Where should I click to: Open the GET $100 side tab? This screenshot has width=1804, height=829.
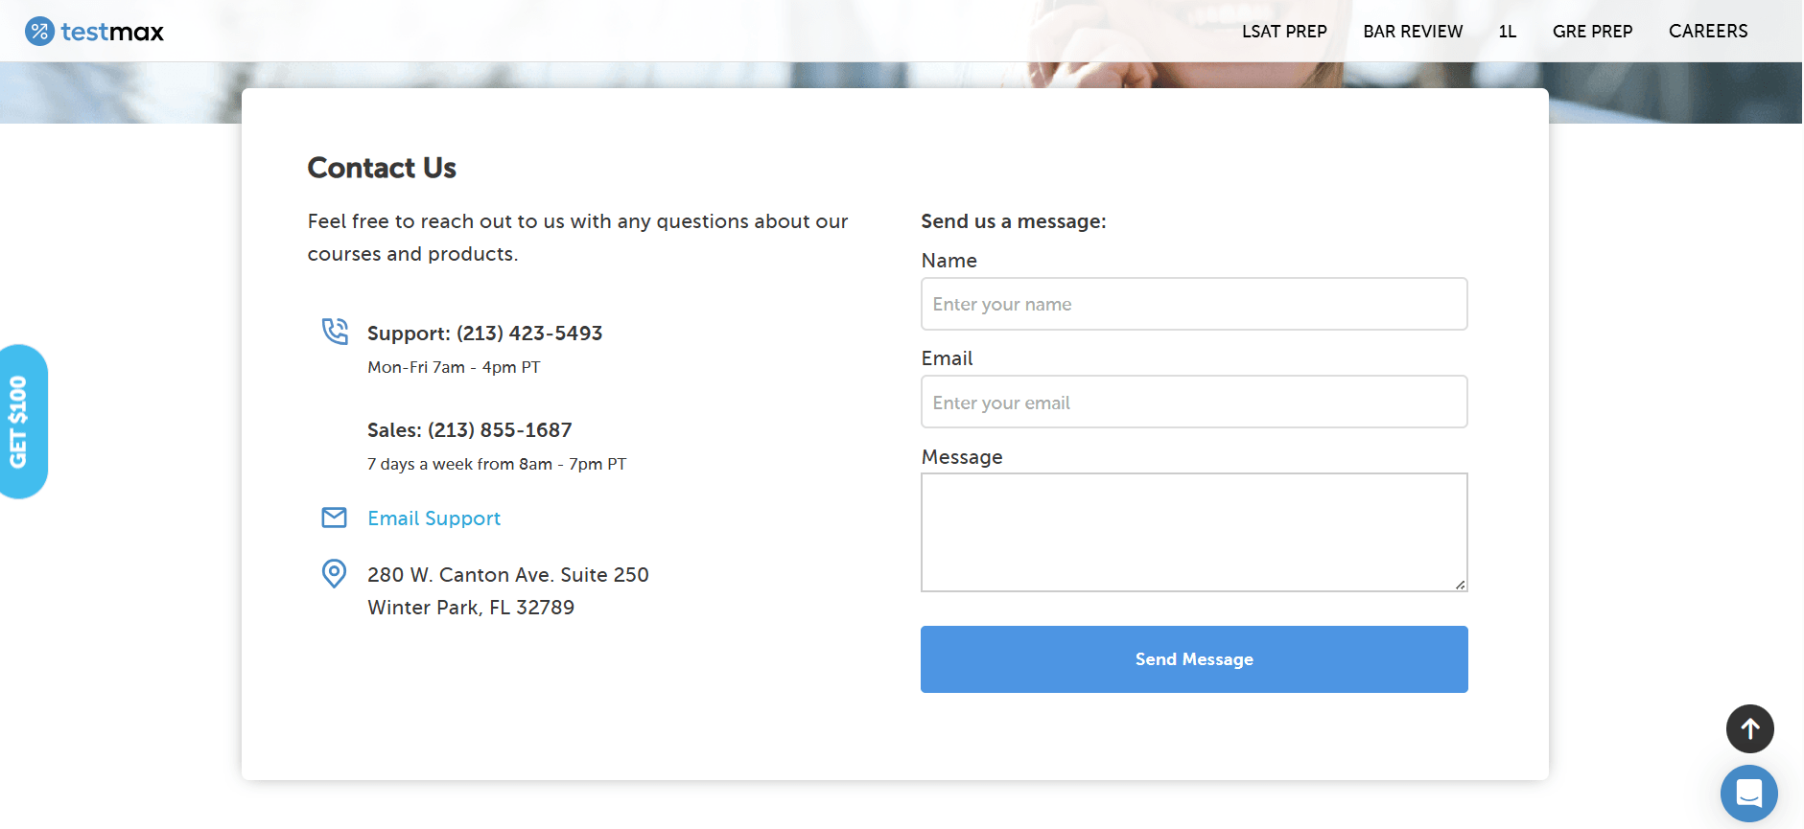21,422
